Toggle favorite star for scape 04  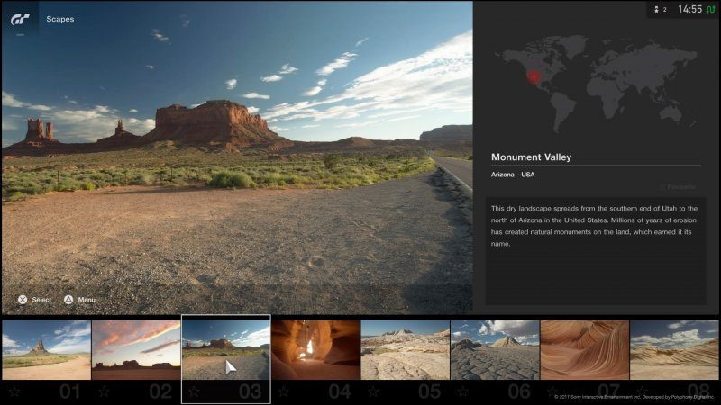pos(284,391)
